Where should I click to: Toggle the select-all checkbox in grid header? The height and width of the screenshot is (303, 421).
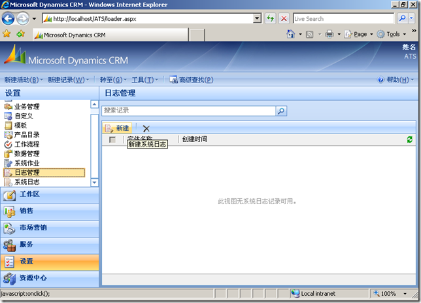112,139
